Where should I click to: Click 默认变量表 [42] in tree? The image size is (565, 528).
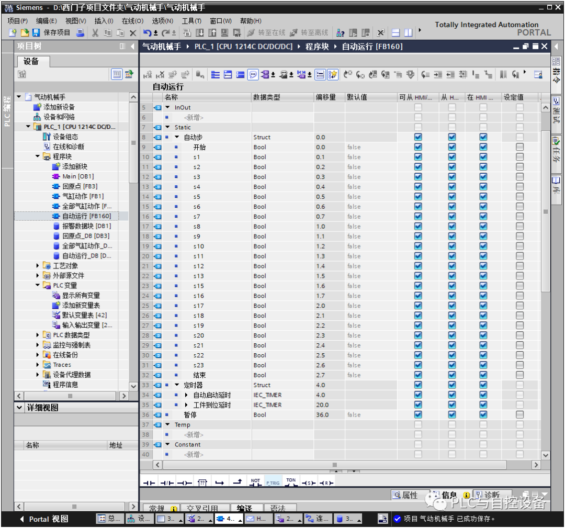coord(80,315)
